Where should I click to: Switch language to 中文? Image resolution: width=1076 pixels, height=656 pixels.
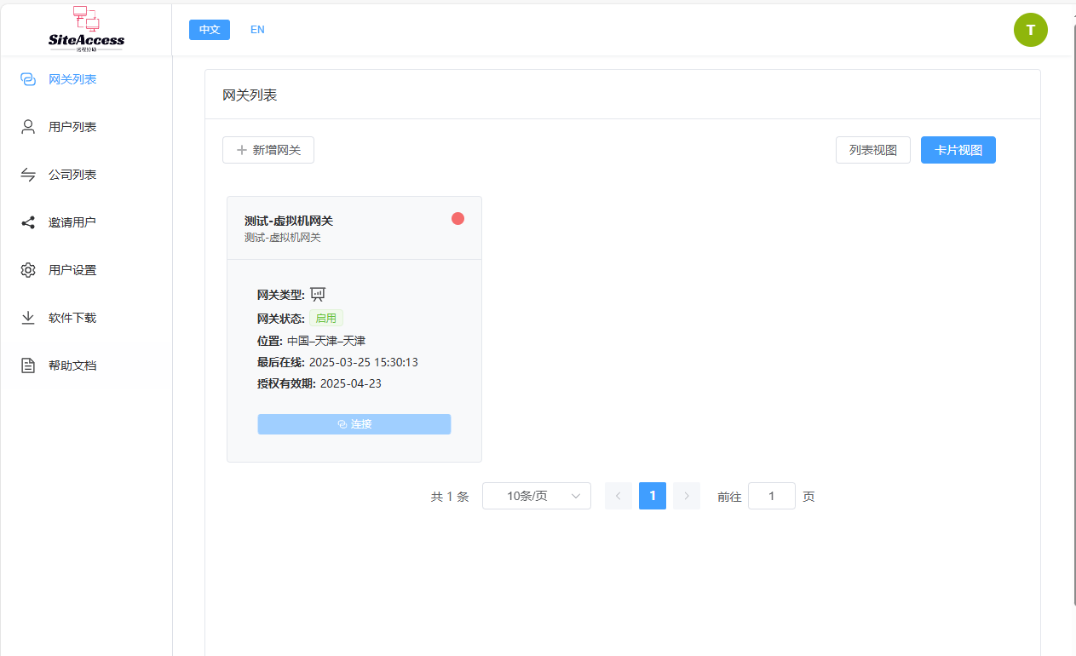point(210,30)
